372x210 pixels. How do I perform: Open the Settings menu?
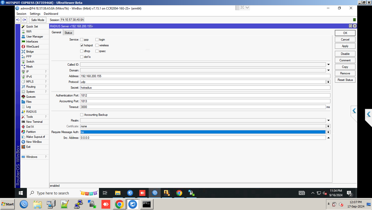35,14
